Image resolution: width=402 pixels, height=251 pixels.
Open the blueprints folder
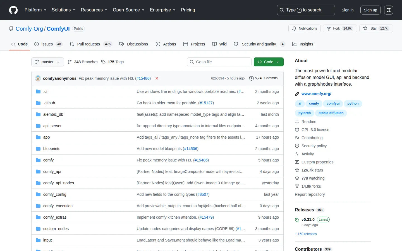click(x=52, y=149)
